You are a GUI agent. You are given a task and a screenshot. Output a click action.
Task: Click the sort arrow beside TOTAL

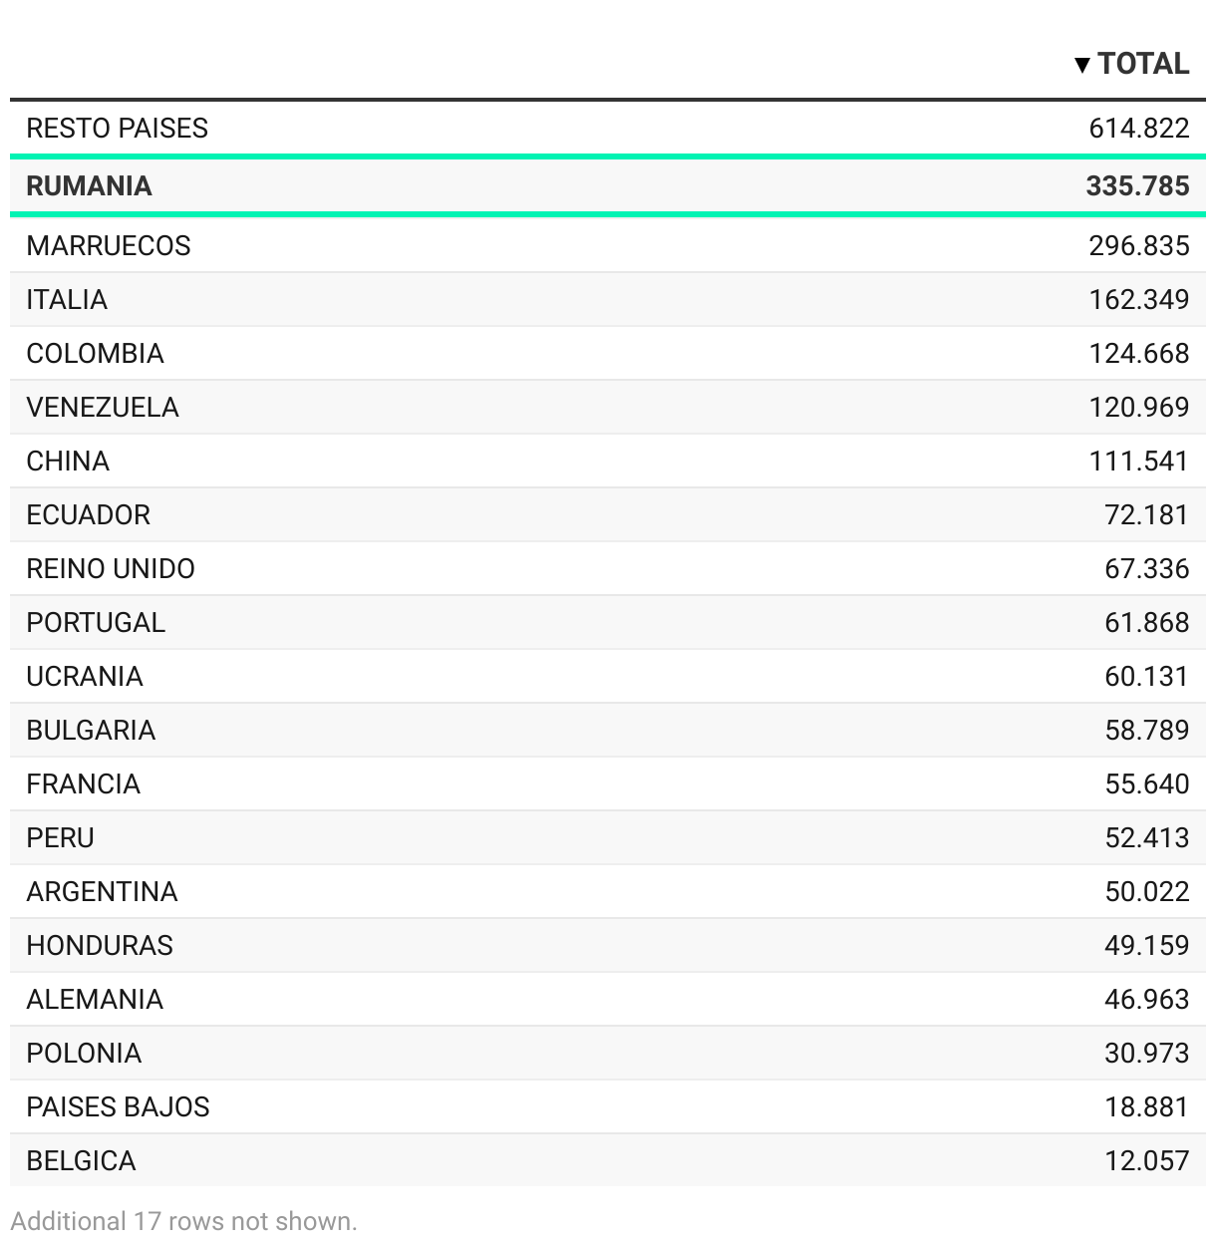pyautogui.click(x=1082, y=66)
